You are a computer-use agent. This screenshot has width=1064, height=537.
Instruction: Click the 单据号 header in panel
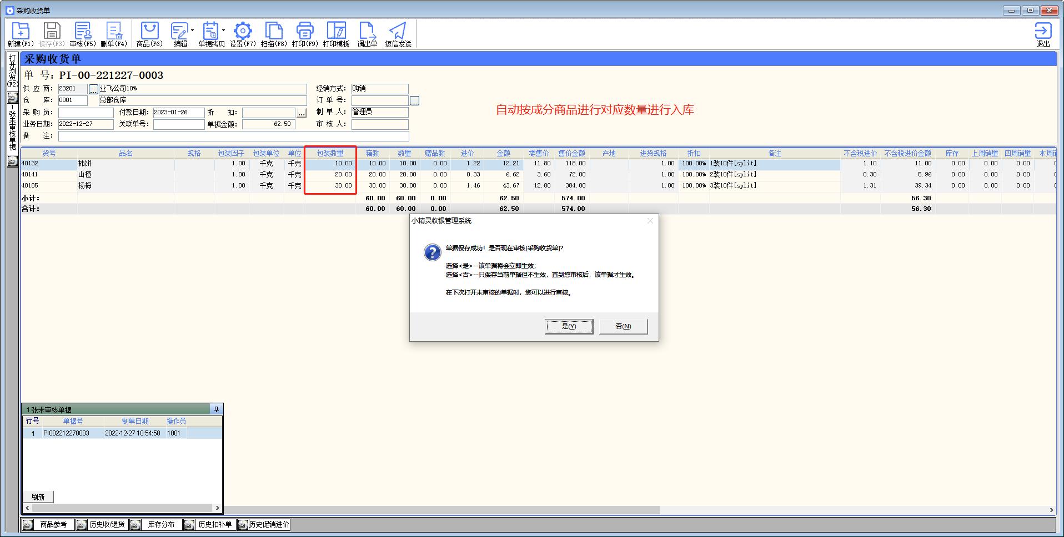(x=73, y=421)
